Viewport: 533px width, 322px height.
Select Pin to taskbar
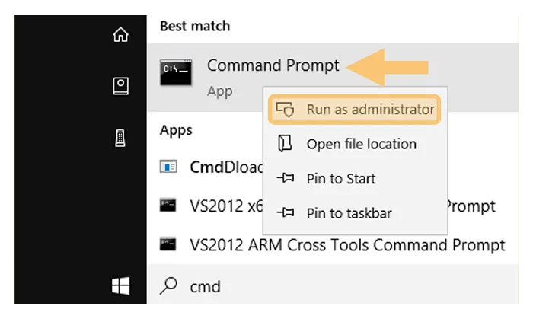[x=356, y=213]
